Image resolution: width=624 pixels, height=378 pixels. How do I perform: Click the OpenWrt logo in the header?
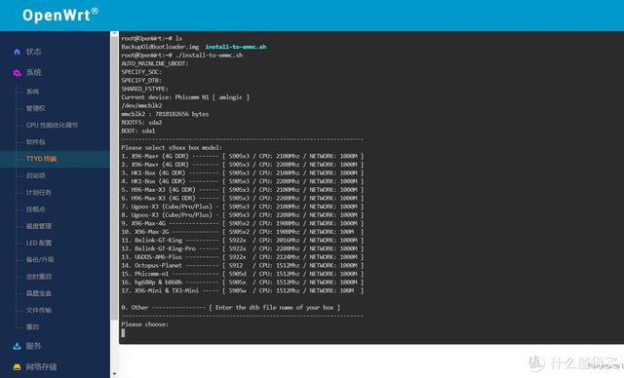coord(60,16)
